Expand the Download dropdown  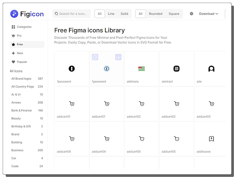tap(209, 14)
